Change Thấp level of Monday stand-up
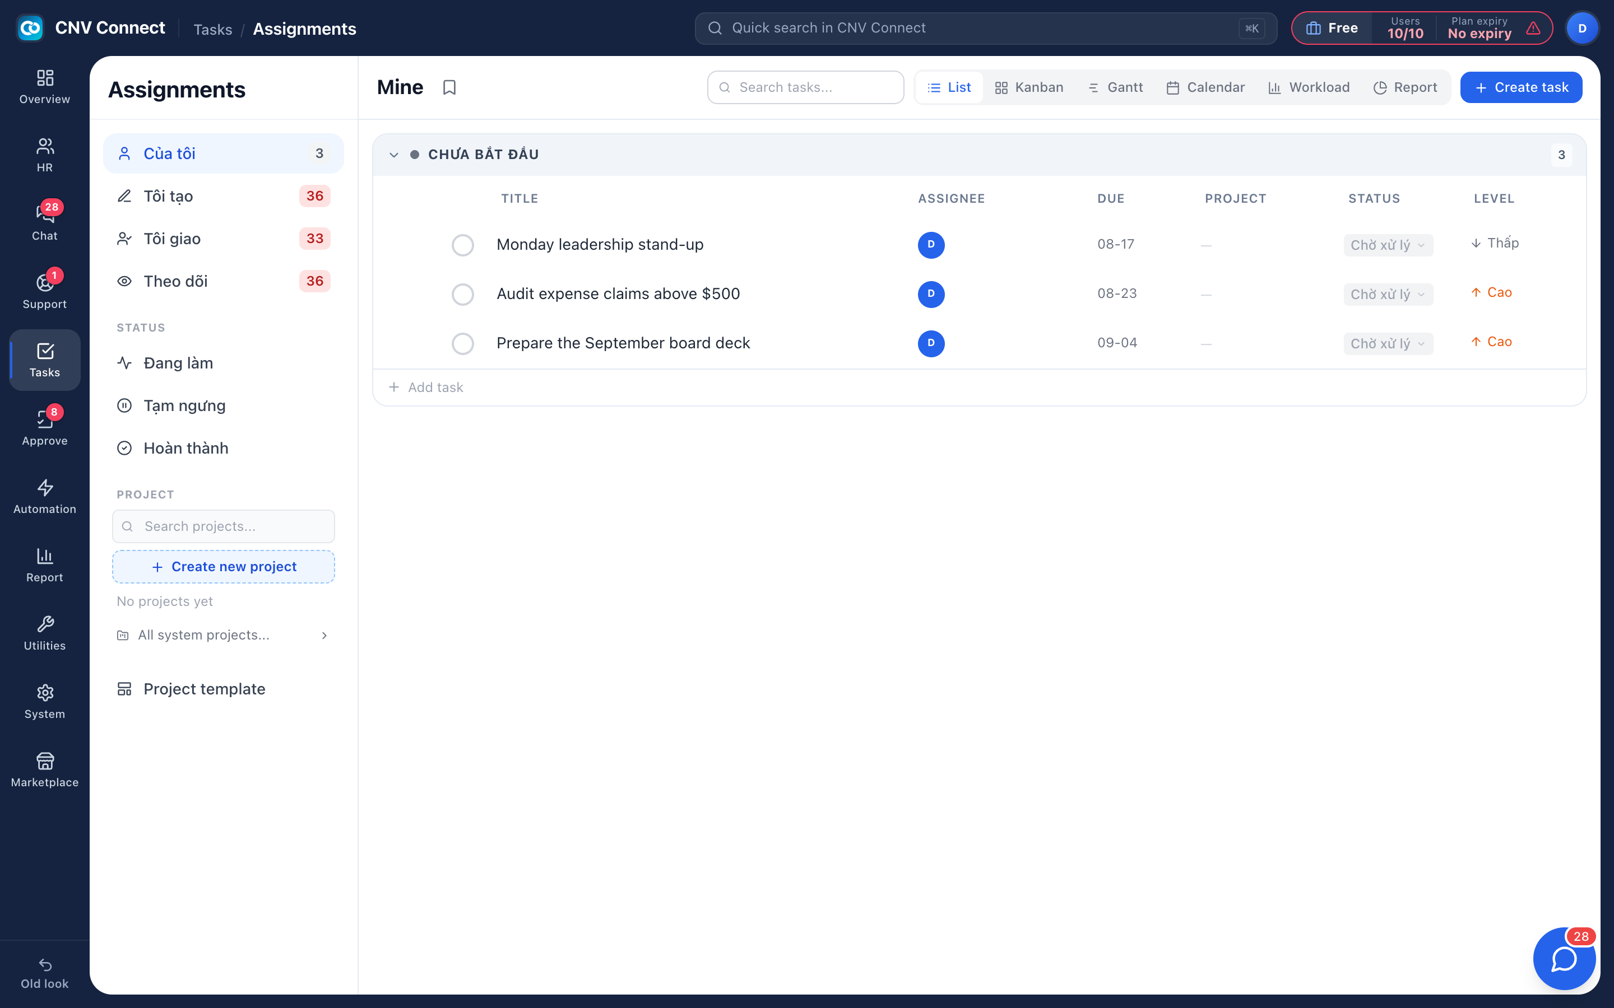This screenshot has height=1008, width=1614. click(1495, 244)
